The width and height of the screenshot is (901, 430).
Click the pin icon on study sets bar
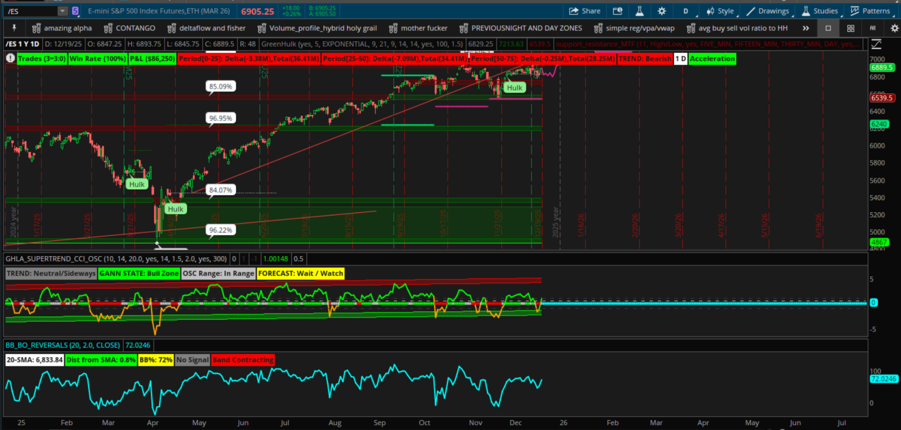[14, 28]
